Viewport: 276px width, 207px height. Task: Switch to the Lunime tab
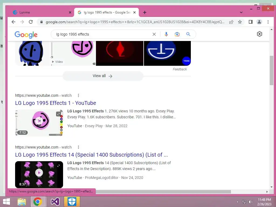pyautogui.click(x=42, y=12)
